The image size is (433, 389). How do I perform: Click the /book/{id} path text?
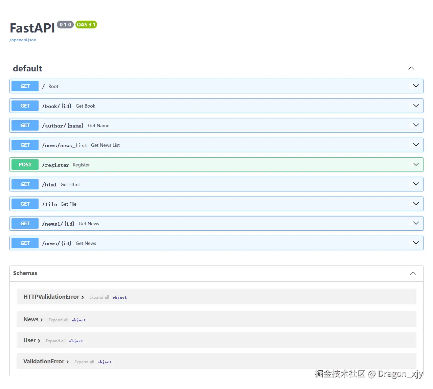coord(57,106)
